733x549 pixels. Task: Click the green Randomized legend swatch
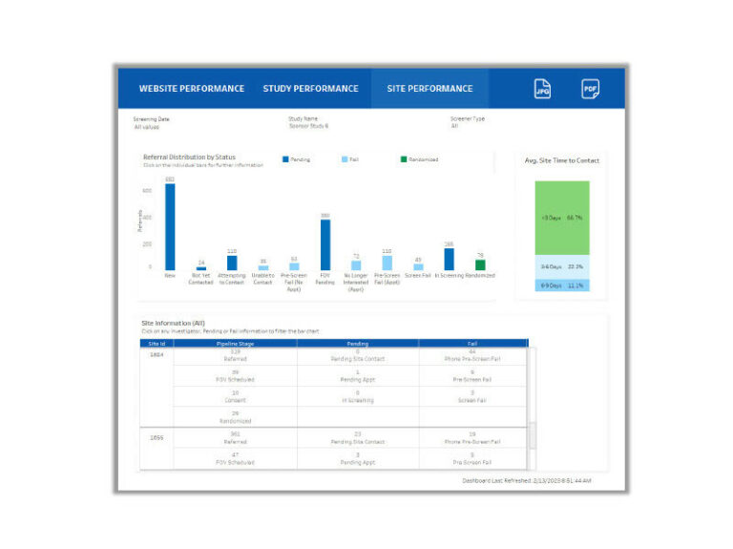(404, 159)
